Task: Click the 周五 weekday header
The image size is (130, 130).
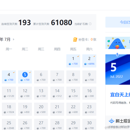Action: pyautogui.click(x=73, y=49)
